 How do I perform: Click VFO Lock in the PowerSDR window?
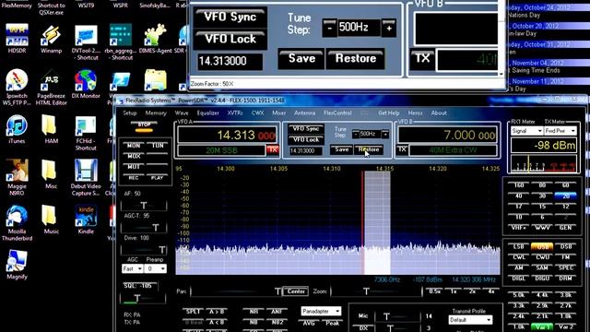point(306,139)
